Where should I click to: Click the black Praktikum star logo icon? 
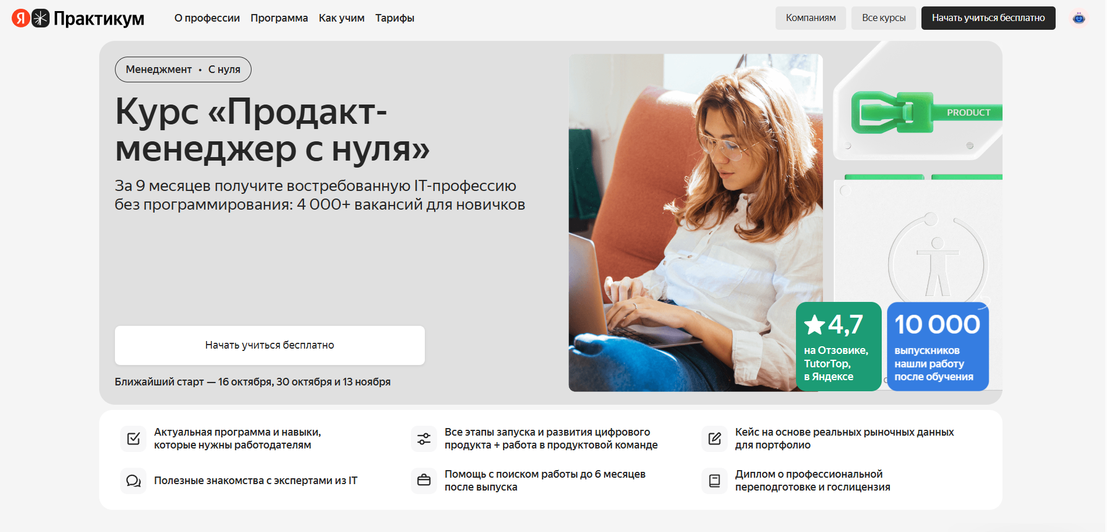tap(40, 18)
